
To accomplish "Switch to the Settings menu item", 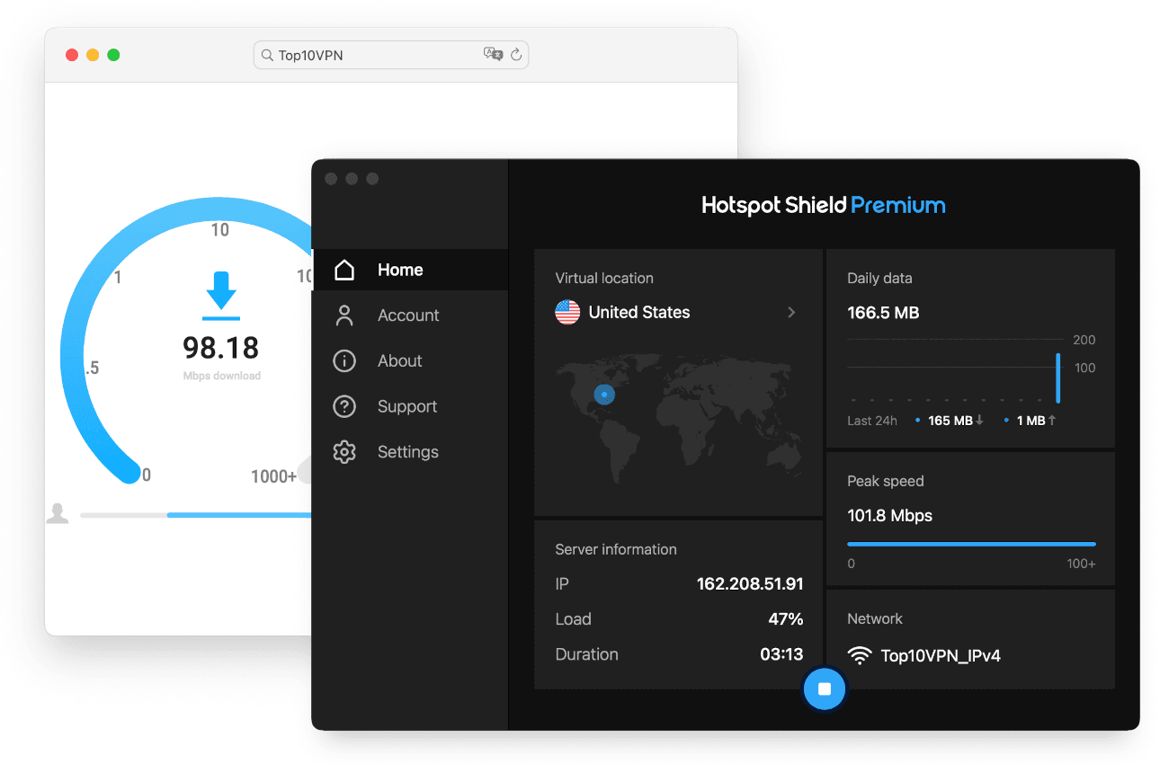I will point(407,451).
